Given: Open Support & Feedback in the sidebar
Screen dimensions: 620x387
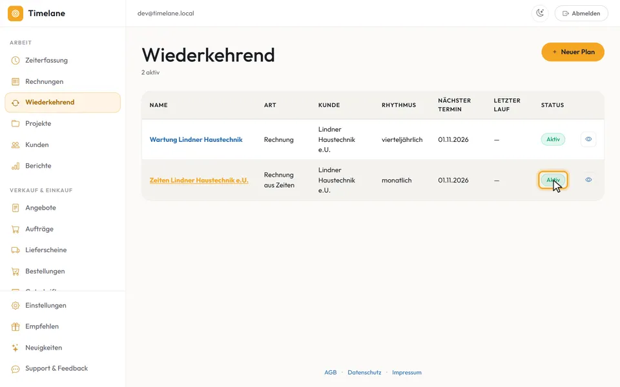Looking at the screenshot, I should point(63,369).
